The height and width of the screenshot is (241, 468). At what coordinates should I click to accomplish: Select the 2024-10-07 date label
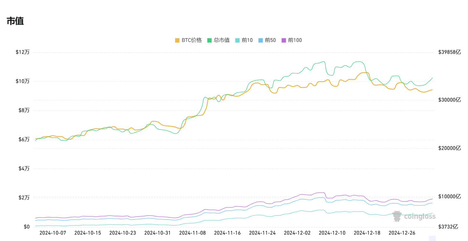[x=53, y=233]
